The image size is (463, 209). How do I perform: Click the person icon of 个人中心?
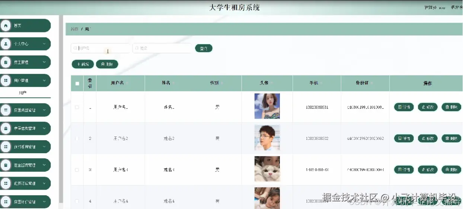6,44
